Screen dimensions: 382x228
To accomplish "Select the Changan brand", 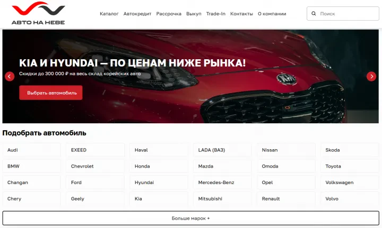I will (x=32, y=183).
